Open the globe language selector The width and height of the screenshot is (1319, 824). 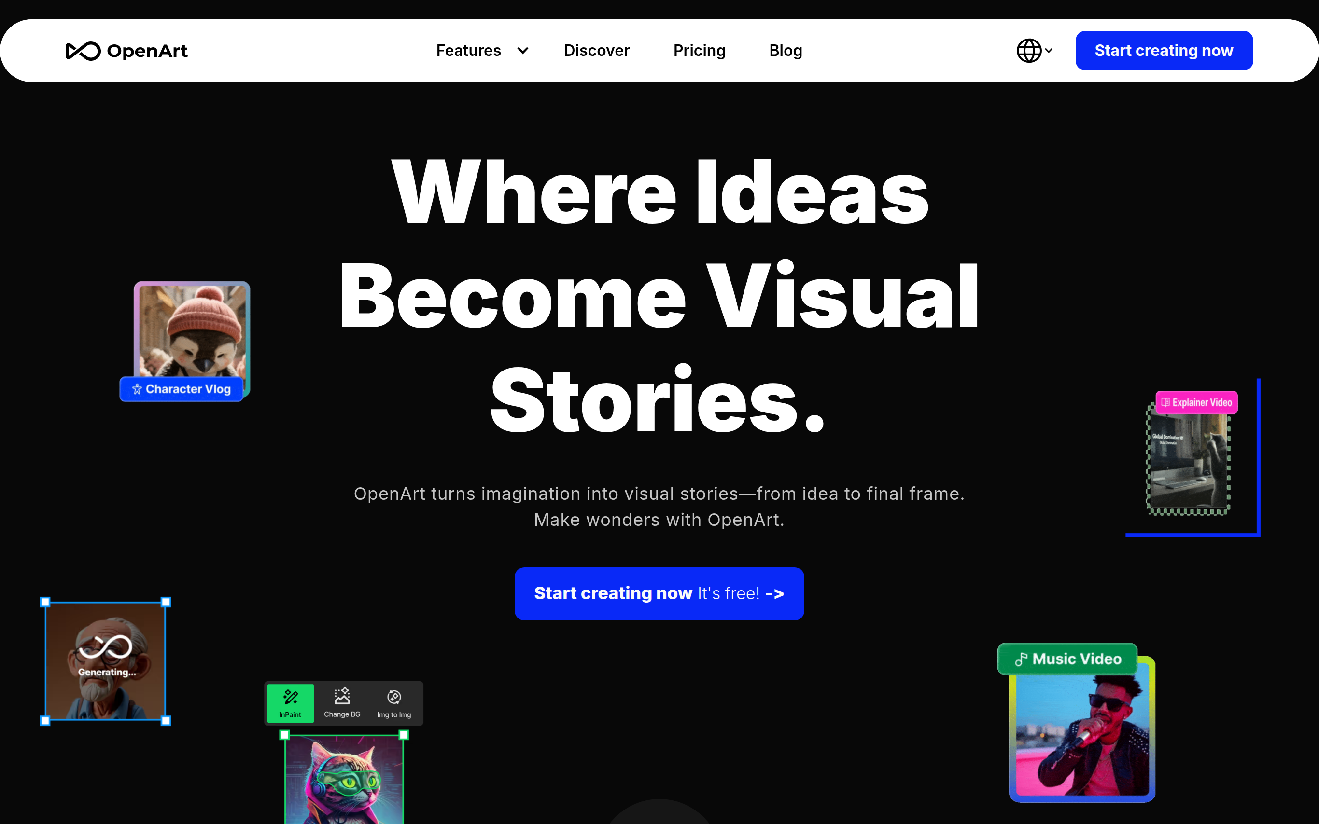pyautogui.click(x=1028, y=51)
